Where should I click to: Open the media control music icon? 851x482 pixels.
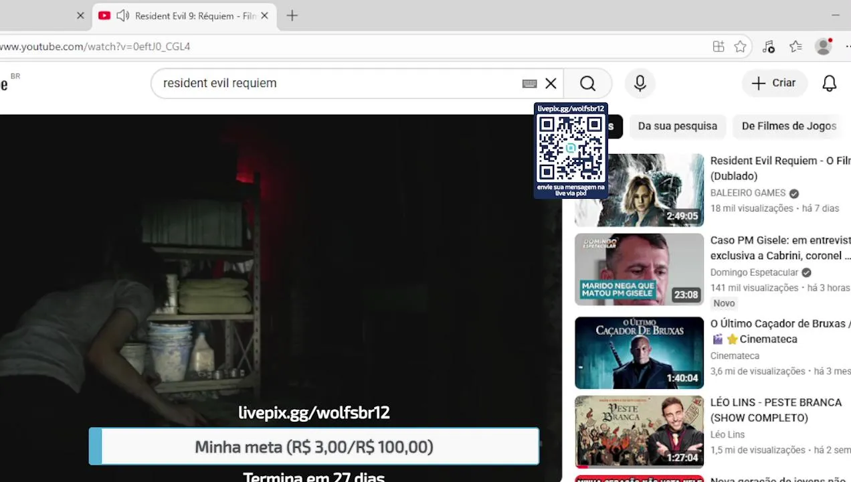click(x=768, y=46)
